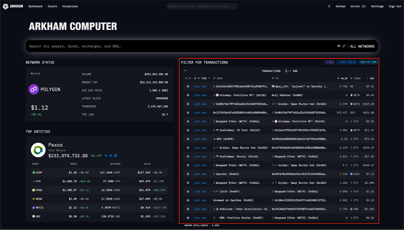Select the 292.417 GDX value cell
404x230 pixels.
(342, 113)
